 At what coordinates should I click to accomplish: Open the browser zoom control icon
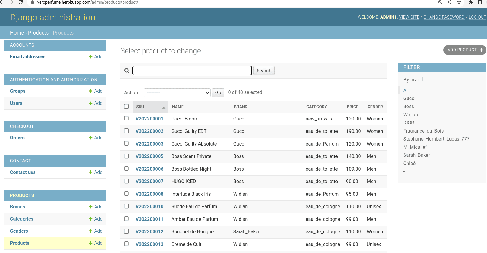(x=440, y=2)
